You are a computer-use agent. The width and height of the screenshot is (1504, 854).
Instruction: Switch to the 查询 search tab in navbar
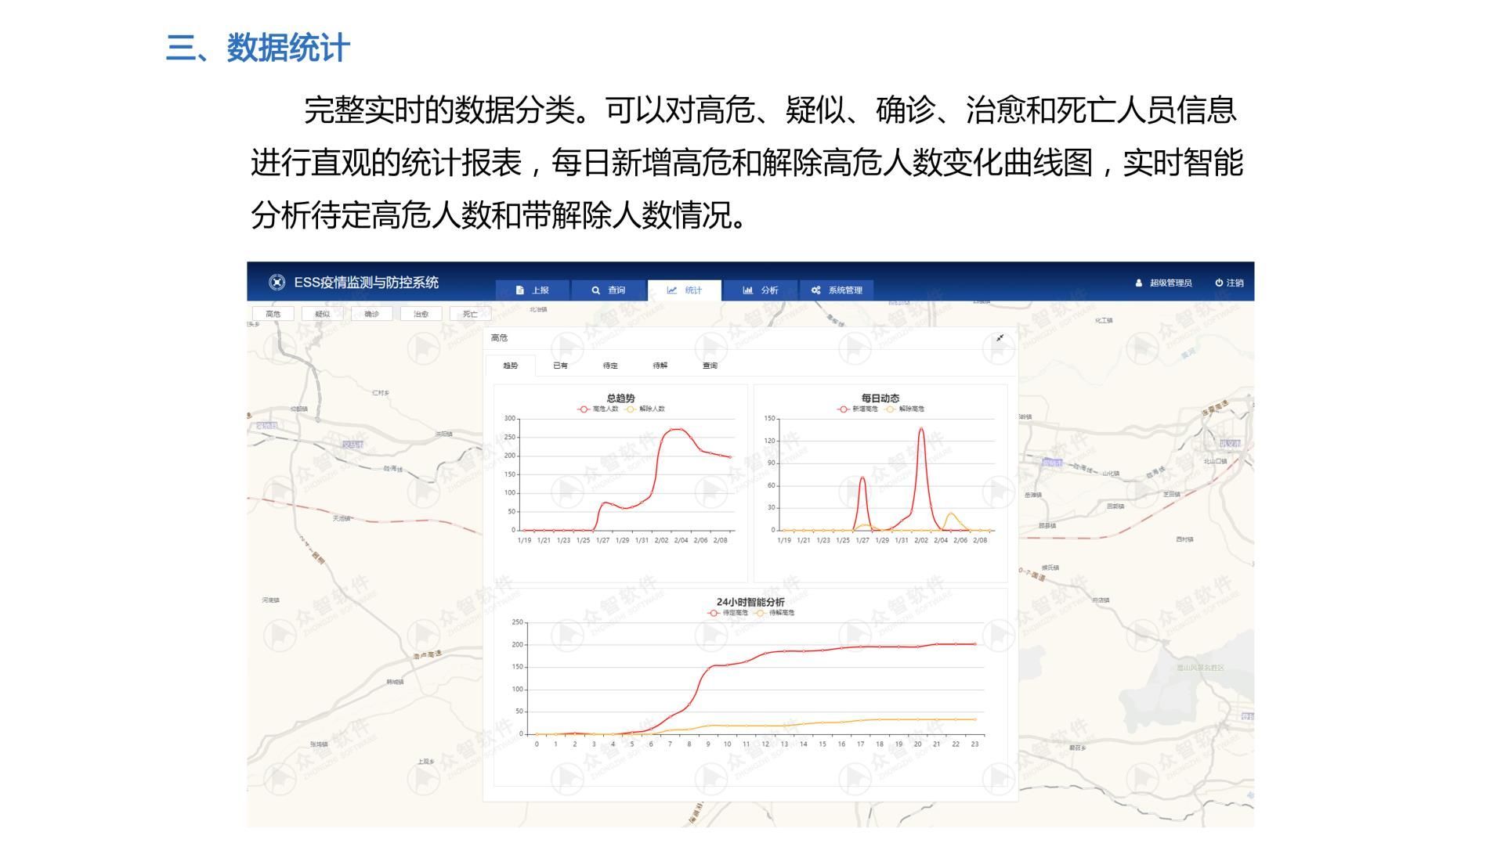608,290
